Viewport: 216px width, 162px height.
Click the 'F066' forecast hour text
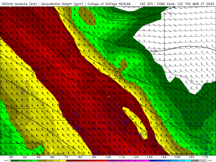tap(161, 4)
